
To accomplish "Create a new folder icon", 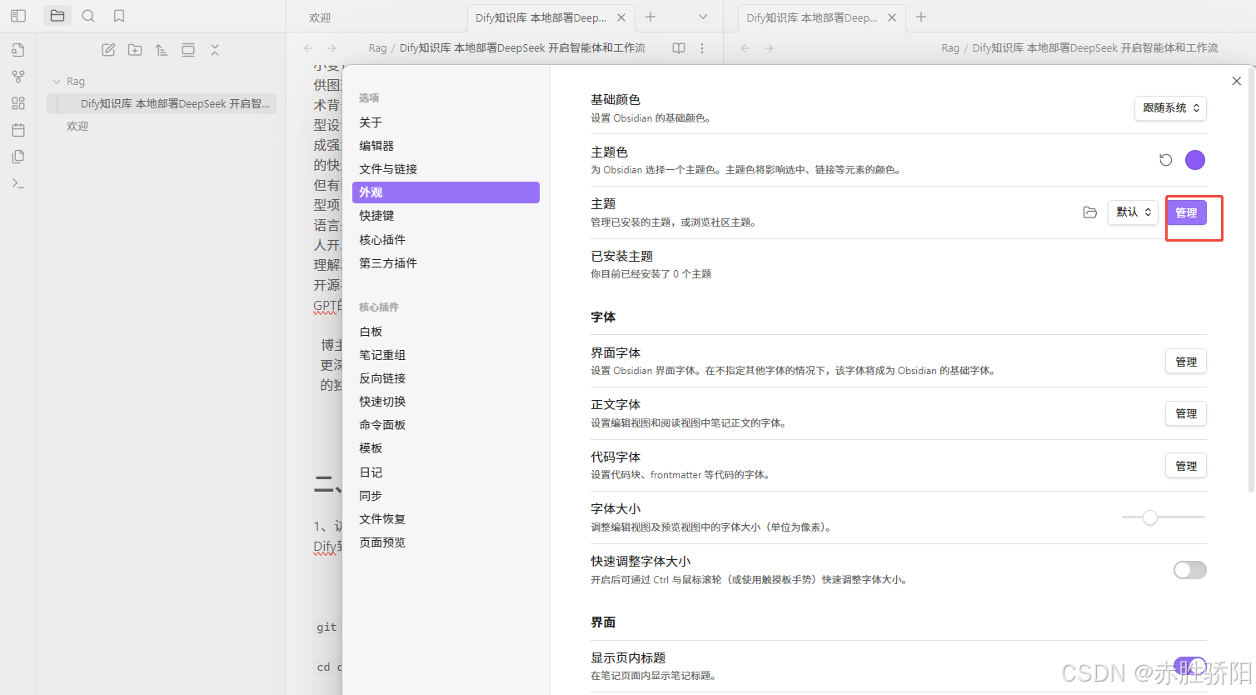I will pyautogui.click(x=135, y=50).
